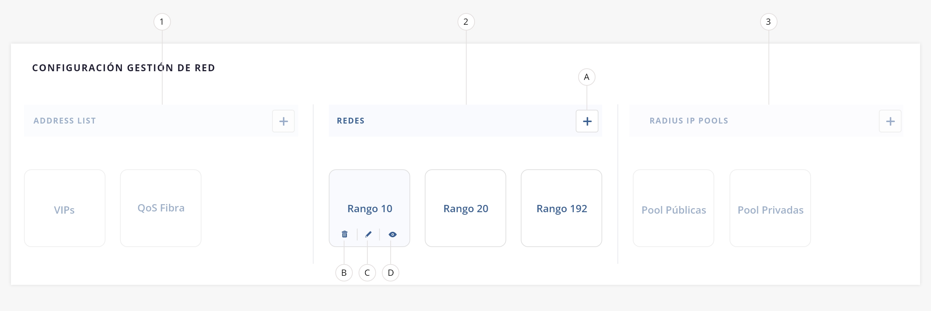
Task: Click the plus button in Redes header
Action: pyautogui.click(x=587, y=121)
